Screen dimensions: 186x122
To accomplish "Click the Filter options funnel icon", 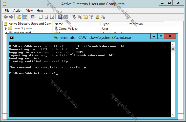I will [91, 17].
